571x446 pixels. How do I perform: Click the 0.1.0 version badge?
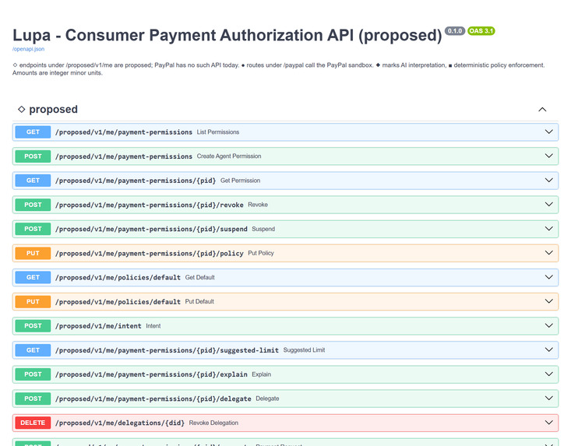point(455,31)
